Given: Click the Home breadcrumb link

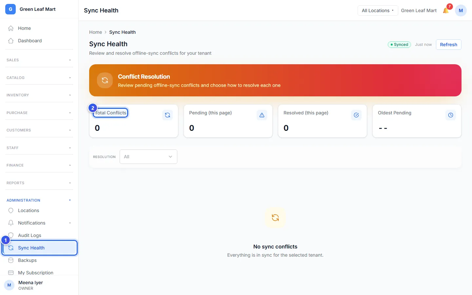Looking at the screenshot, I should (x=95, y=32).
